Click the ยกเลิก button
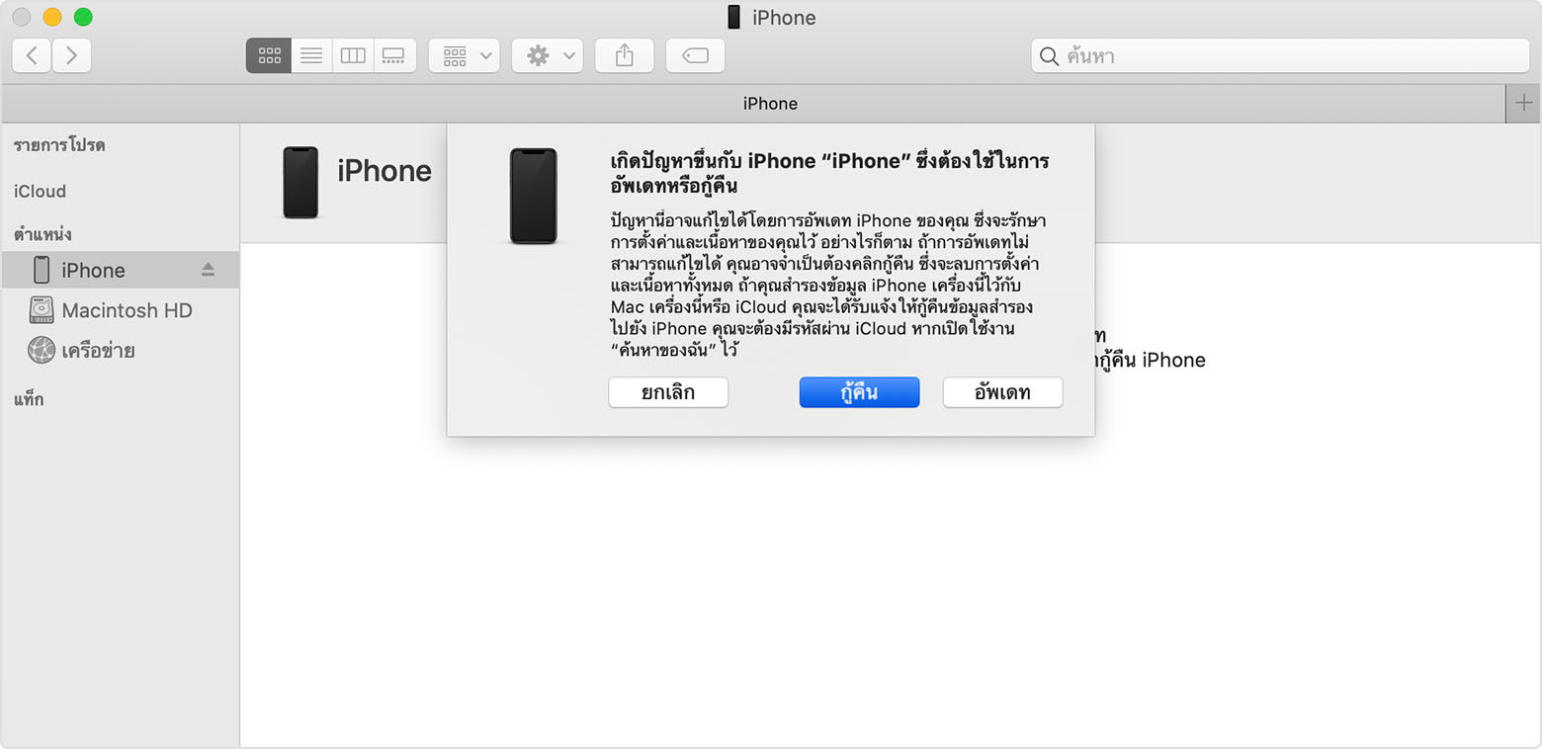The height and width of the screenshot is (749, 1542). pos(668,392)
